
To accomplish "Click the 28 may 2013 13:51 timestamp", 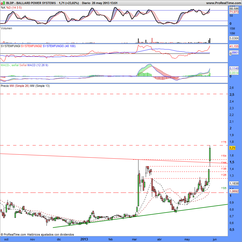I will point(105,3).
